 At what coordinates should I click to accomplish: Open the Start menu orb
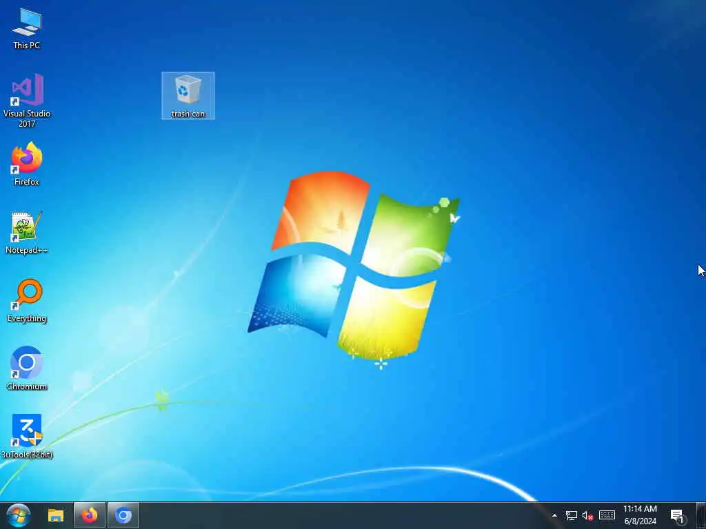19,515
